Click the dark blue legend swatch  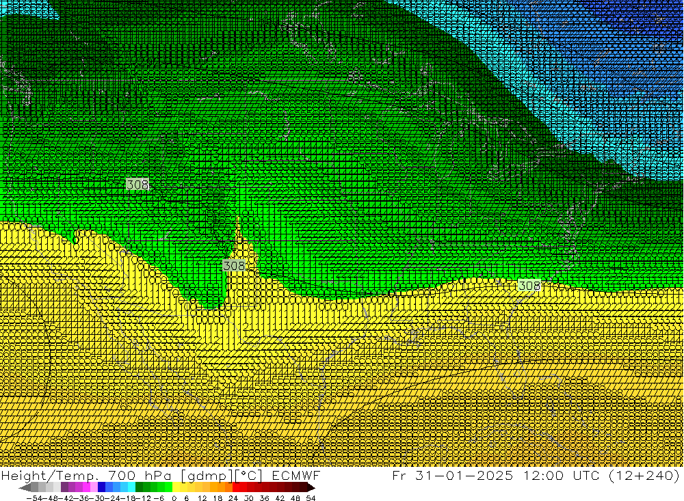102,487
